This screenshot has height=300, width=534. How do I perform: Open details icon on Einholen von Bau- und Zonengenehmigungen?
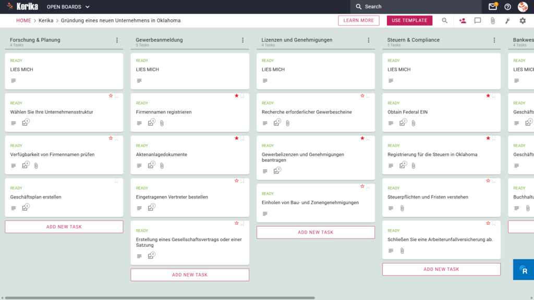coord(265,214)
